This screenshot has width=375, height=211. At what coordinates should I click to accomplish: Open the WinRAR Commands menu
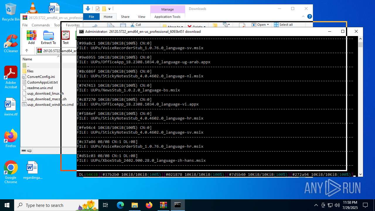pyautogui.click(x=41, y=25)
